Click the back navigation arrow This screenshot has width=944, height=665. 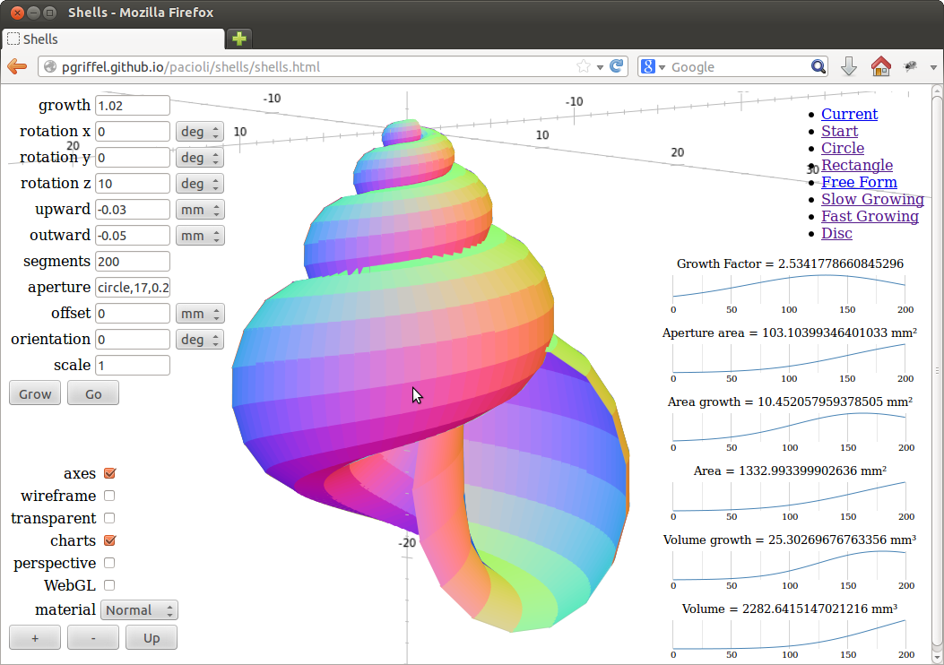(x=16, y=65)
